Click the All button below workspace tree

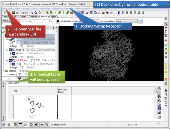click(8, 78)
